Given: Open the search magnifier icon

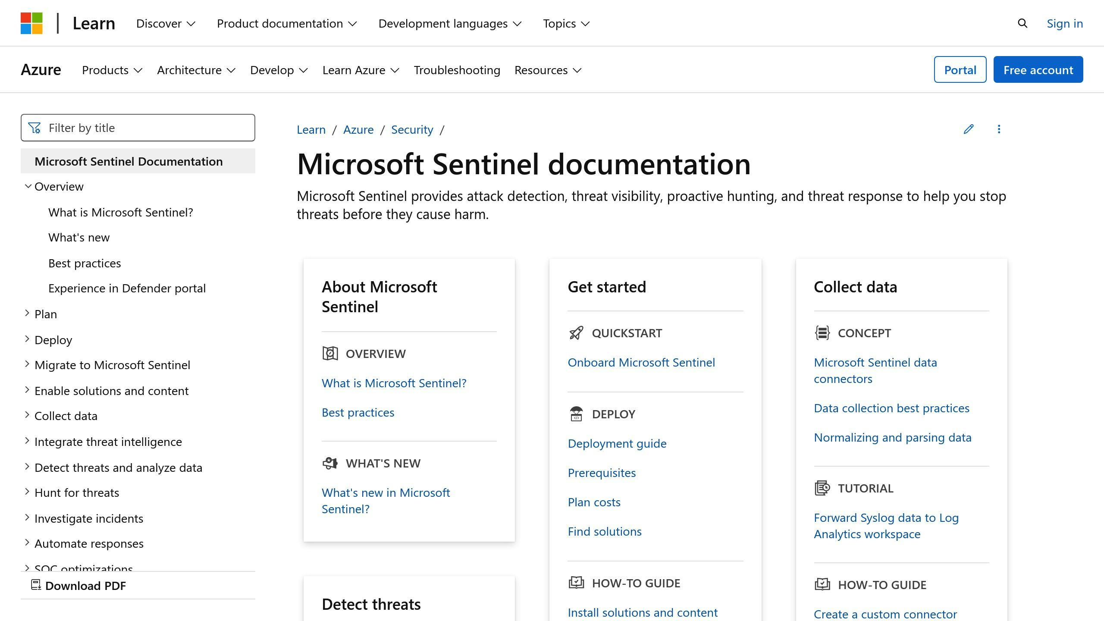Looking at the screenshot, I should (1022, 23).
